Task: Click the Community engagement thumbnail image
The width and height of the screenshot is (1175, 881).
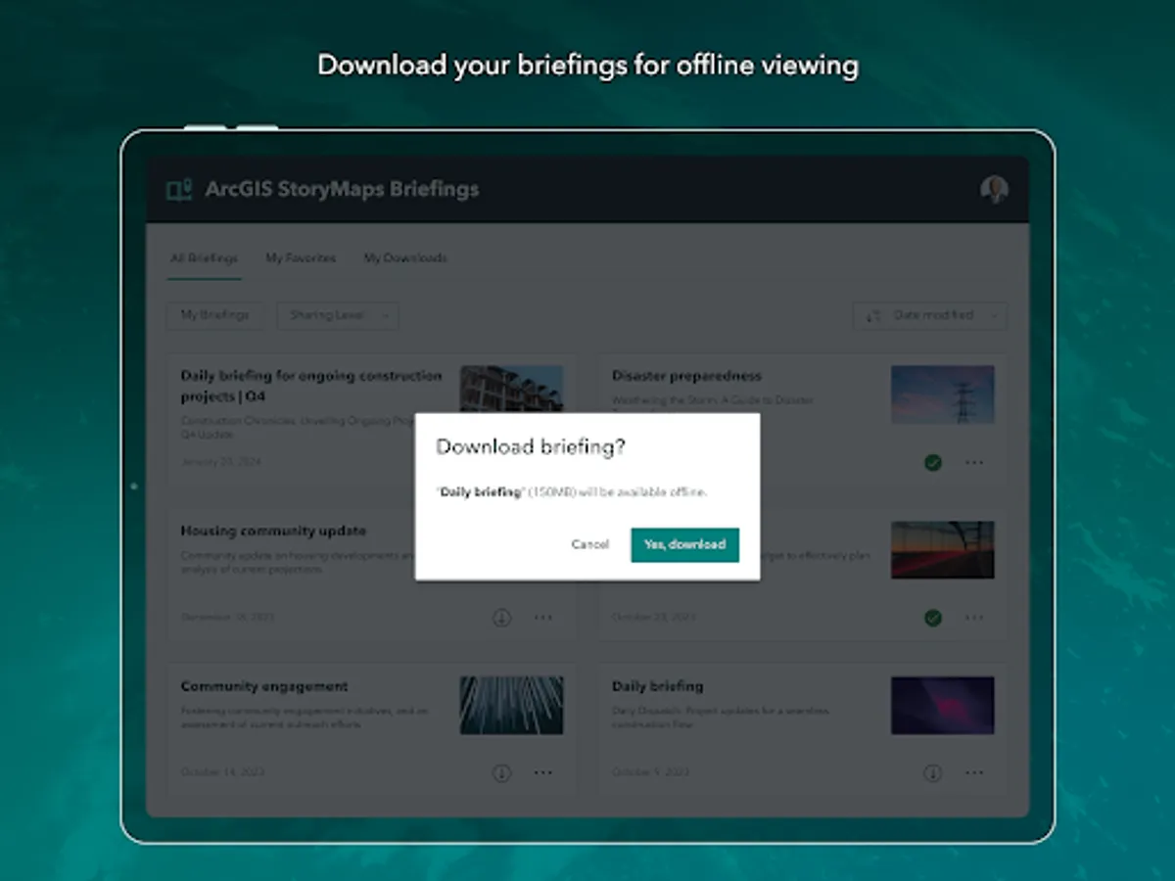Action: (x=511, y=706)
